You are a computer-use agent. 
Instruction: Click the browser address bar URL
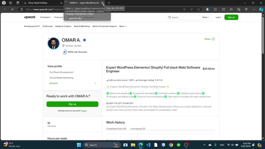coord(45,10)
